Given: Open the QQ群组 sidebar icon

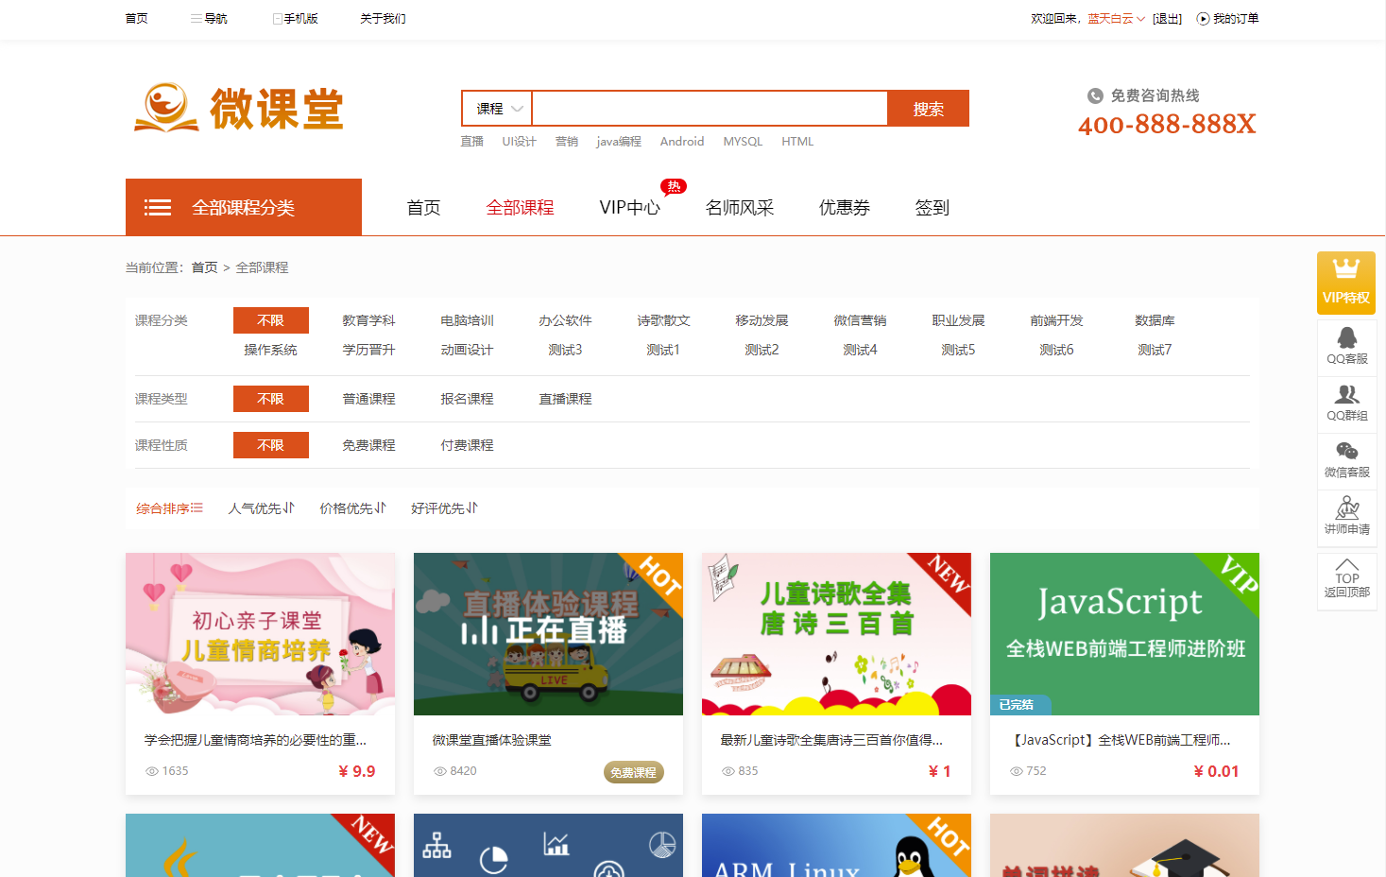Looking at the screenshot, I should [1347, 403].
